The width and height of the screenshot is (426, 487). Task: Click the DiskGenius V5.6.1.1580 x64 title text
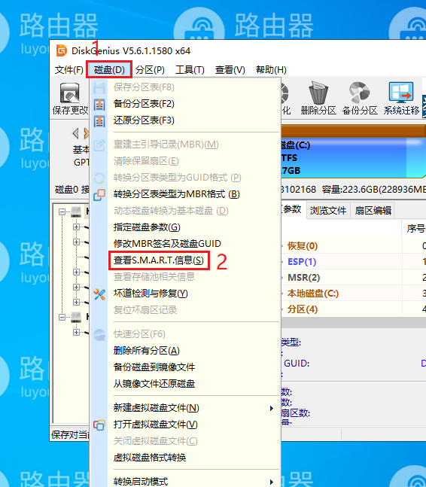[131, 50]
